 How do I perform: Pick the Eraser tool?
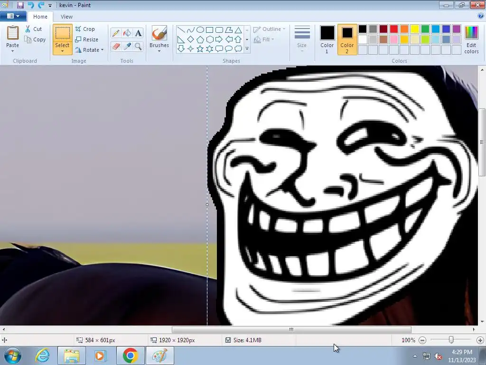click(116, 46)
